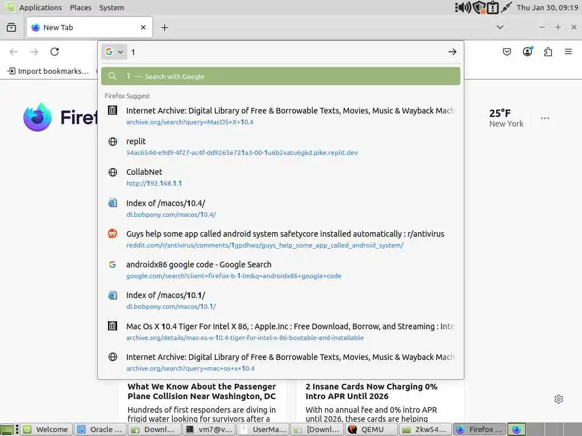Image resolution: width=582 pixels, height=436 pixels.
Task: Click the Firefox logo on new tab page
Action: [37, 117]
